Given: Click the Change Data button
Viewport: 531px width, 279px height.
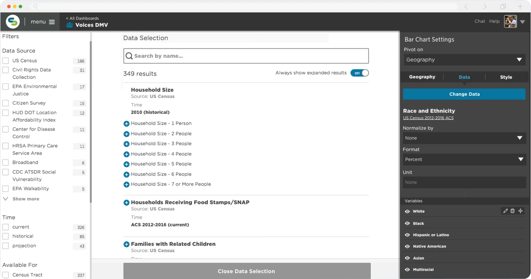Looking at the screenshot, I should coord(464,94).
